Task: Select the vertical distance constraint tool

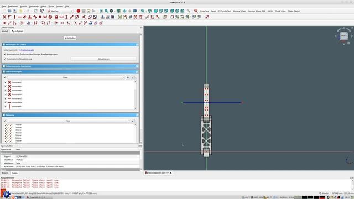Action: 66,17
